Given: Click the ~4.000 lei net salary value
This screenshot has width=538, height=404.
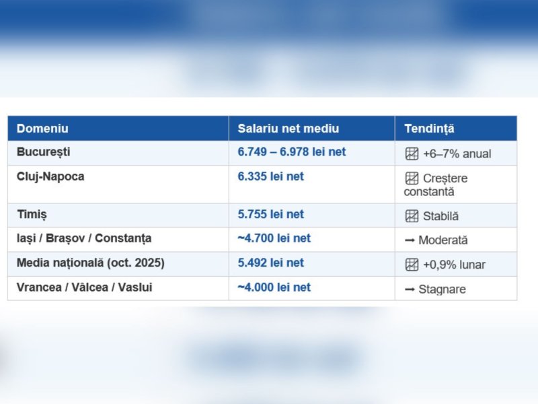Looking at the screenshot, I should (x=274, y=287).
